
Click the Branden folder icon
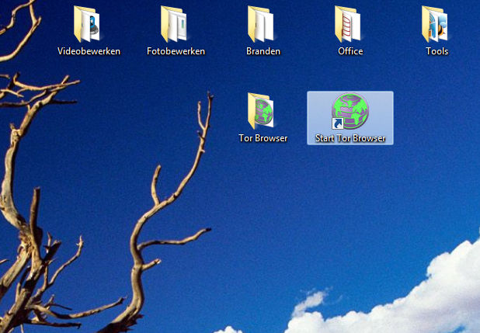pos(263,24)
